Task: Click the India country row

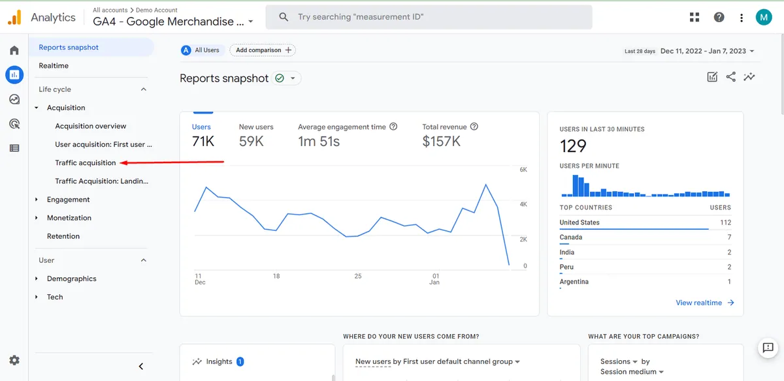Action: click(645, 253)
